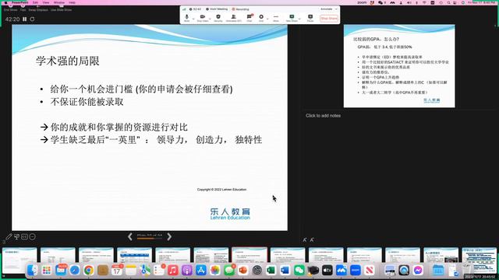Open Safari from the Dock
Viewport: 499px width, 280px height.
tap(75, 271)
